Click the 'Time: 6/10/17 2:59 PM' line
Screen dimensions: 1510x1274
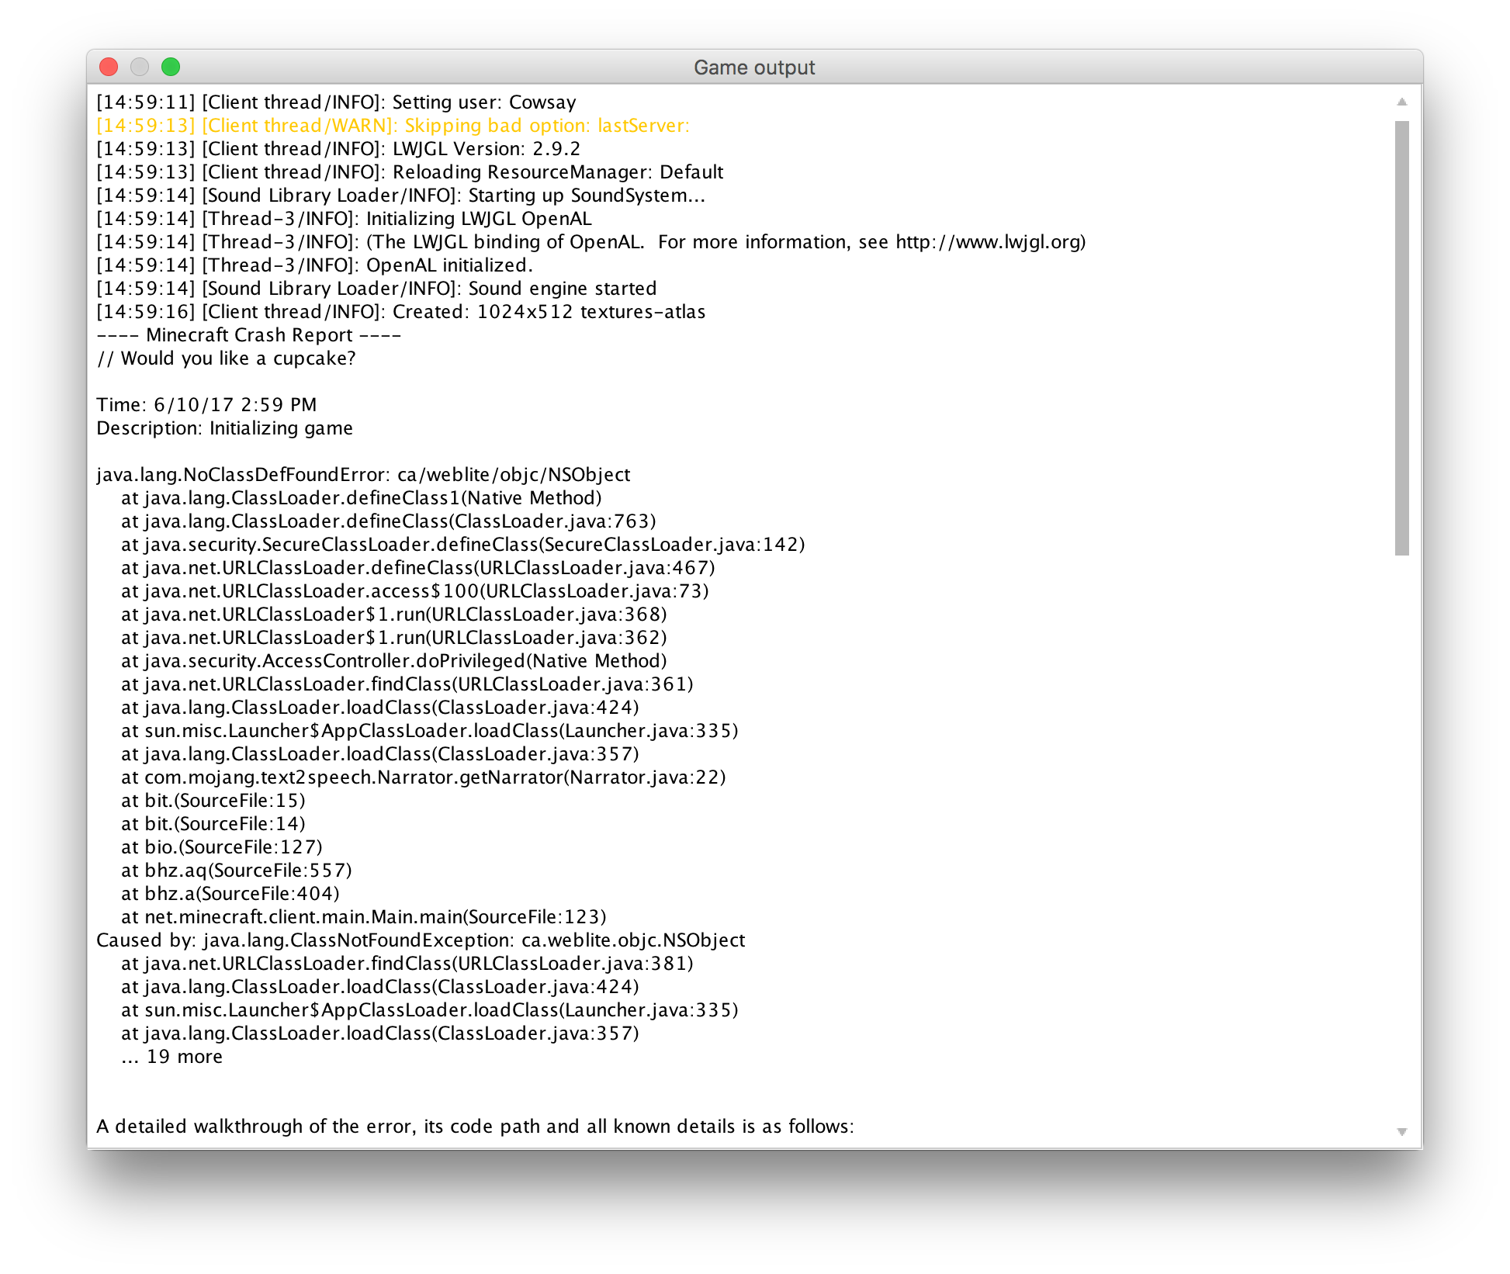pyautogui.click(x=206, y=405)
